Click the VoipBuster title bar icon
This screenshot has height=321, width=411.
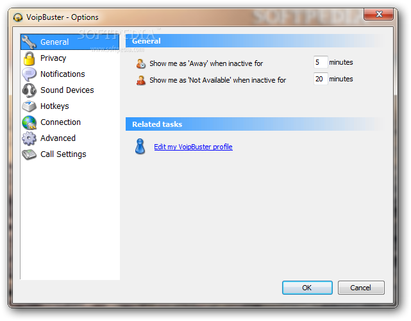(18, 17)
